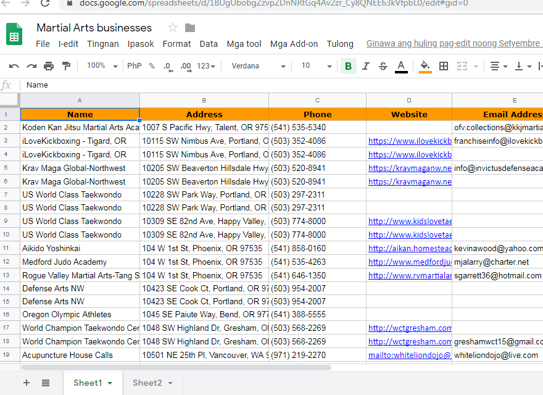Click the move-to-folder icon beside title
This screenshot has height=395, width=543.
190,28
